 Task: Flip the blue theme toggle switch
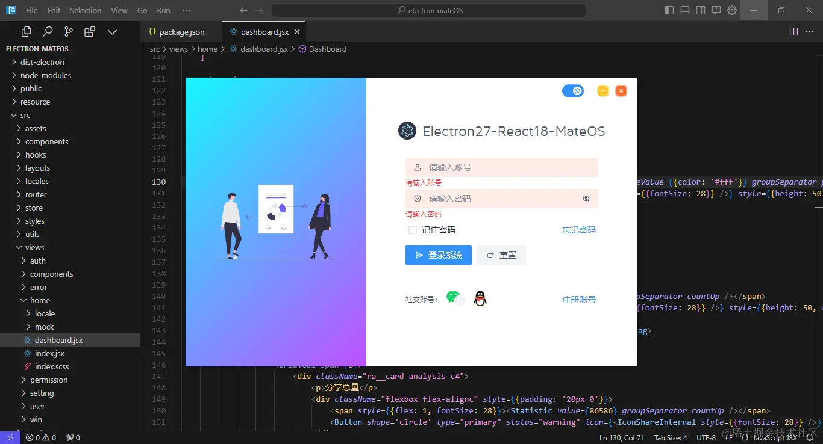[x=572, y=90]
